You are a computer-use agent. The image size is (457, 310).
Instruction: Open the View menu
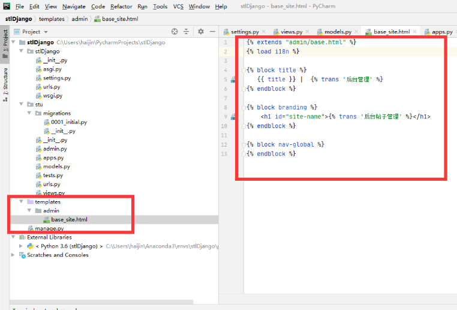pyautogui.click(x=51, y=7)
